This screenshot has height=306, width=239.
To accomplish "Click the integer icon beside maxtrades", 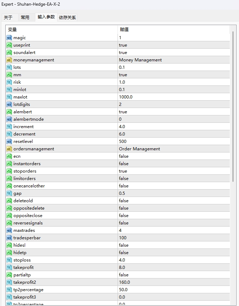I will pos(9,230).
